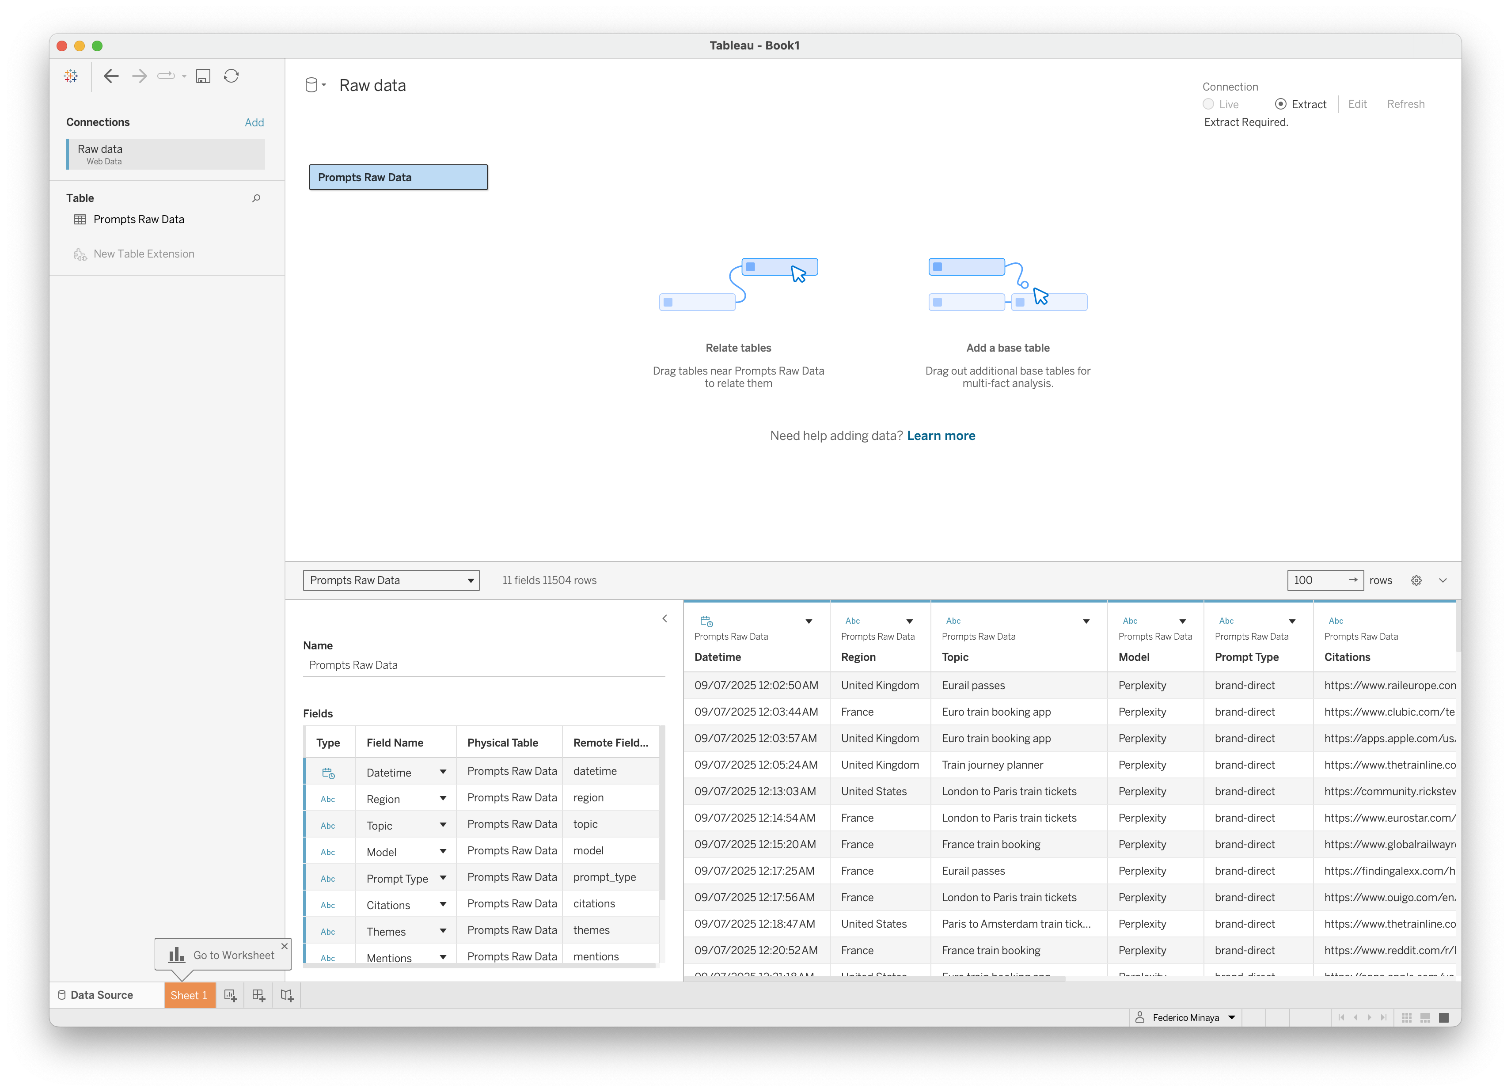Screen dimensions: 1511x1092
Task: Go to last sheet navigation arrow
Action: point(1384,1017)
